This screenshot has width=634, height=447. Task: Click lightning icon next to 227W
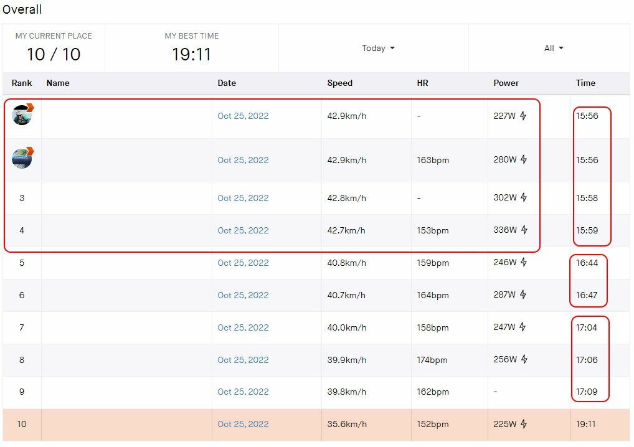(523, 116)
